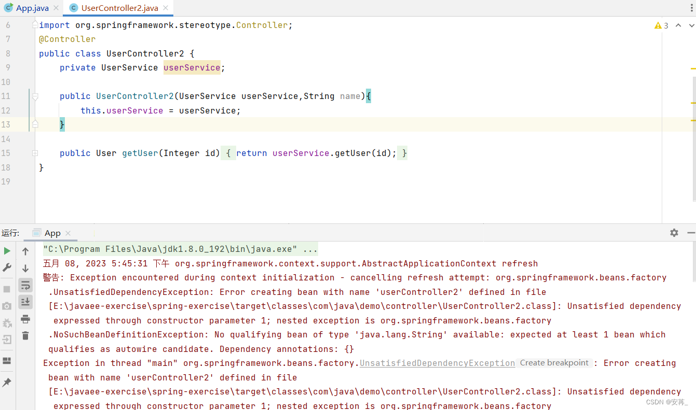Rerun App with the green play icon
Screen dimensions: 696x410
tap(7, 251)
